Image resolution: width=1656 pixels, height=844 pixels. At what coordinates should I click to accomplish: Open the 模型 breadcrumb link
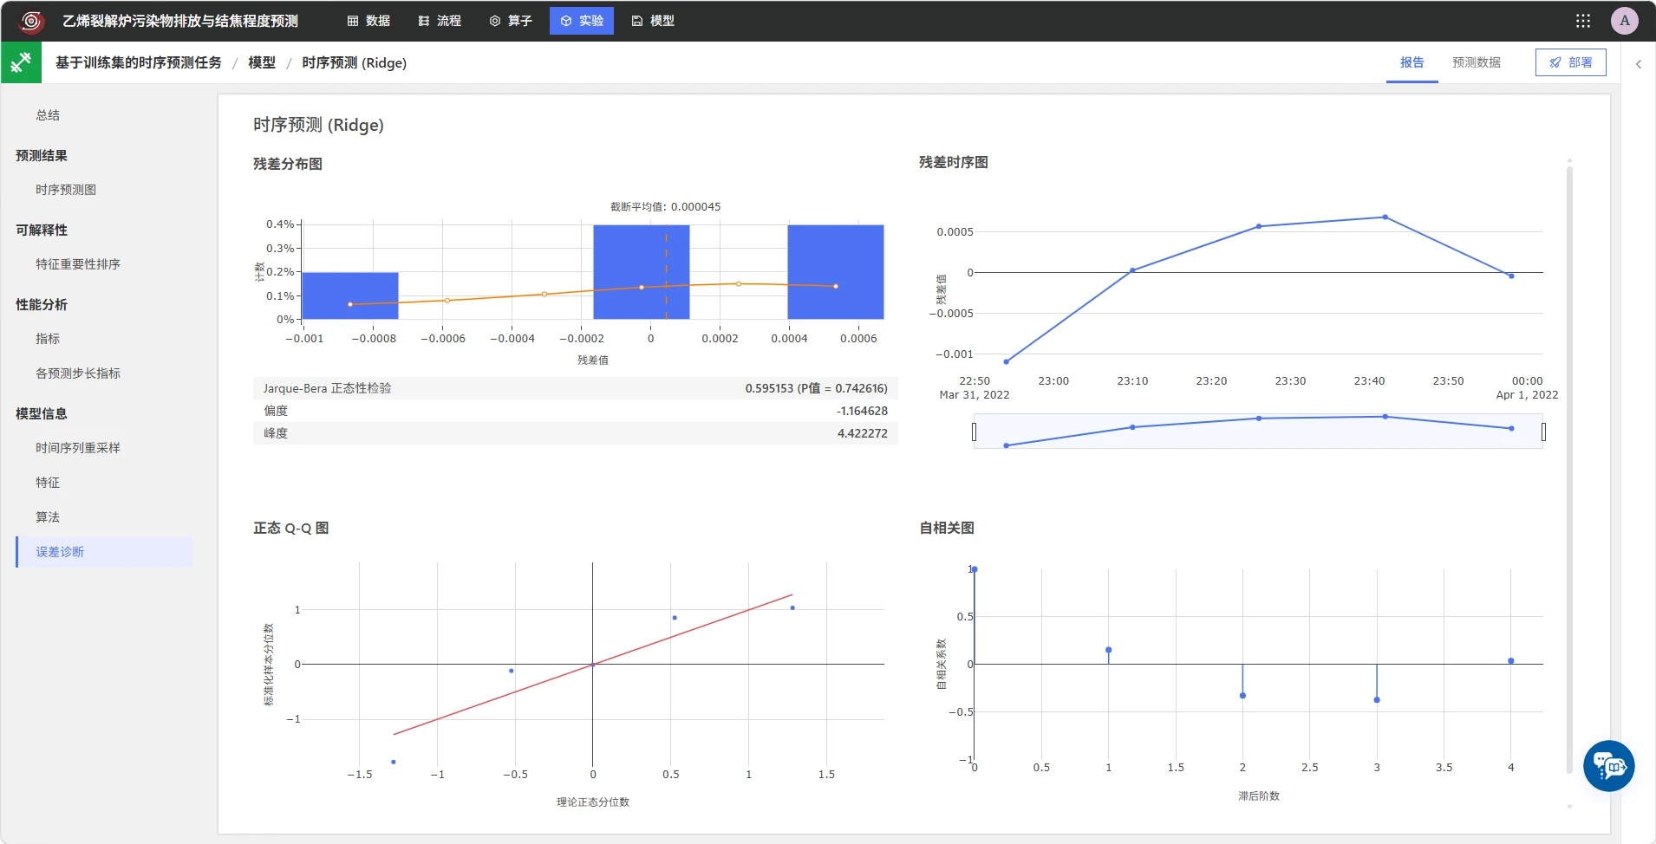[262, 62]
